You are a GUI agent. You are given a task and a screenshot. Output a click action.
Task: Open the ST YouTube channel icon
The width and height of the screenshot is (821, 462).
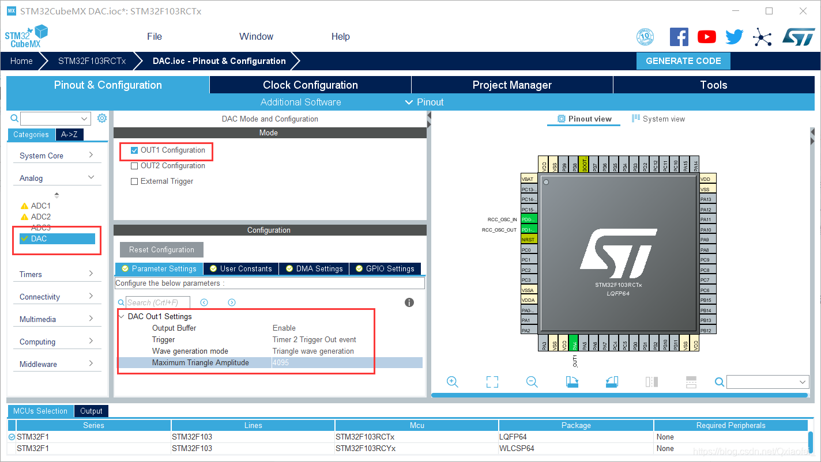[x=706, y=37]
